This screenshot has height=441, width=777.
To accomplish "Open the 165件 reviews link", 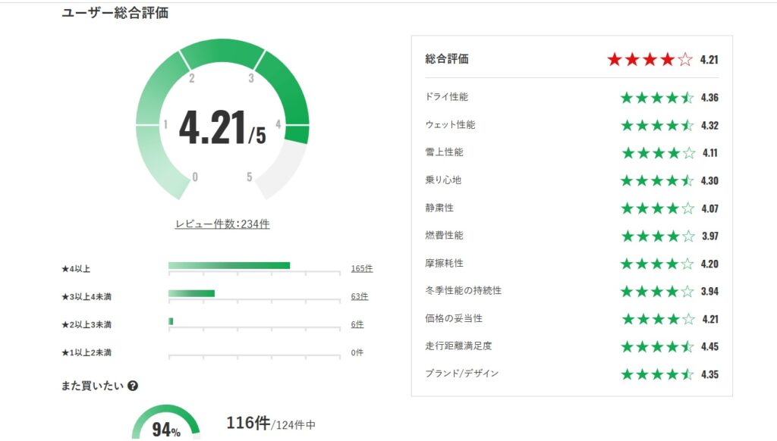I will click(x=361, y=268).
